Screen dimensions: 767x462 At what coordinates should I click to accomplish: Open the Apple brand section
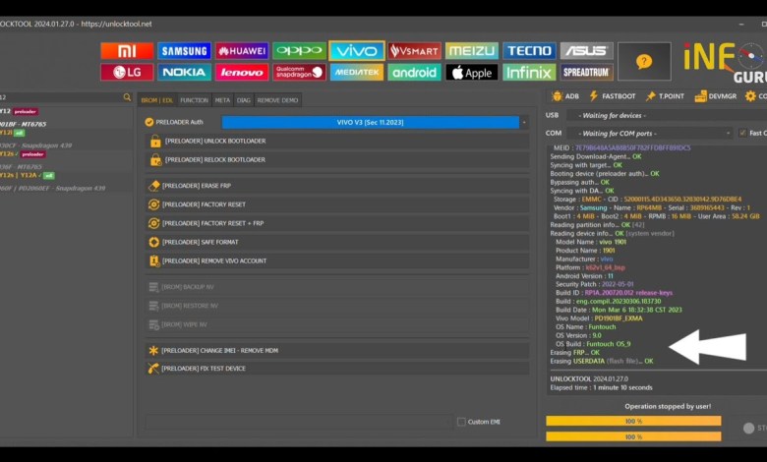(471, 72)
